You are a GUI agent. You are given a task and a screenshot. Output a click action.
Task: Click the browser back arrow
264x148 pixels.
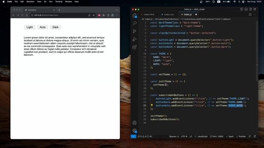pyautogui.click(x=14, y=15)
